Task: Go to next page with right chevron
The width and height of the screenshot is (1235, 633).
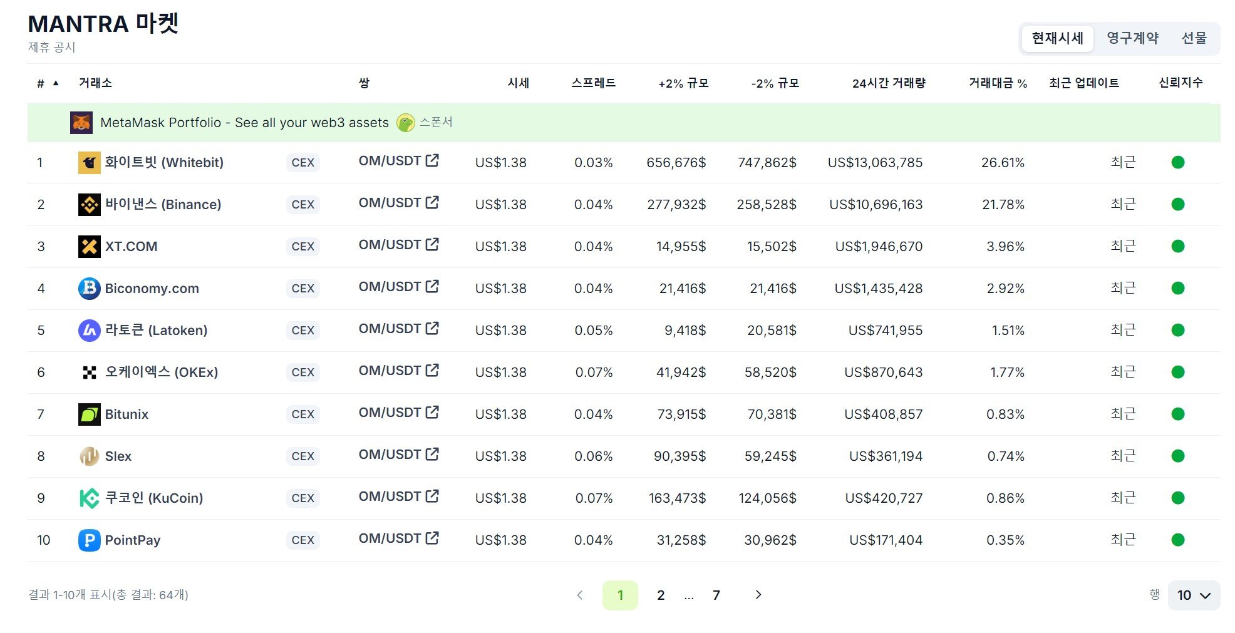Action: pos(758,595)
